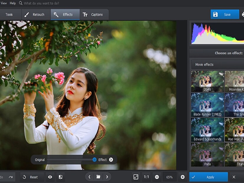Open the 65% zoom level dropdown

(x=170, y=177)
